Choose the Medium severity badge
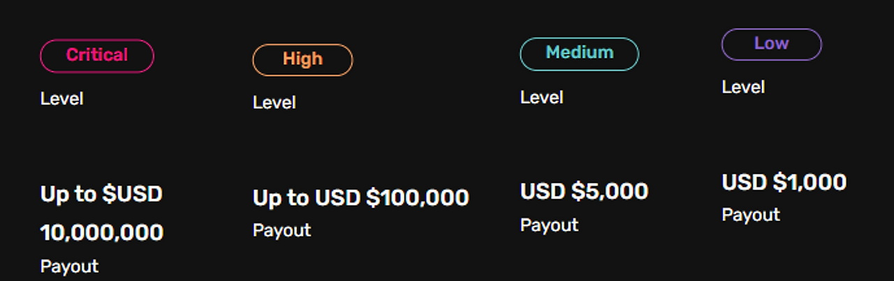The height and width of the screenshot is (281, 894). (x=580, y=54)
